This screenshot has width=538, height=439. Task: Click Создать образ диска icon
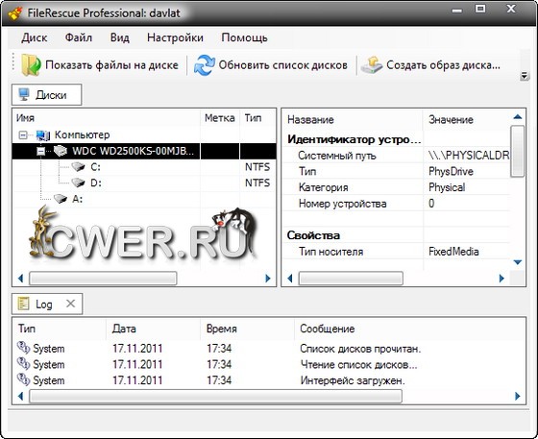click(372, 64)
